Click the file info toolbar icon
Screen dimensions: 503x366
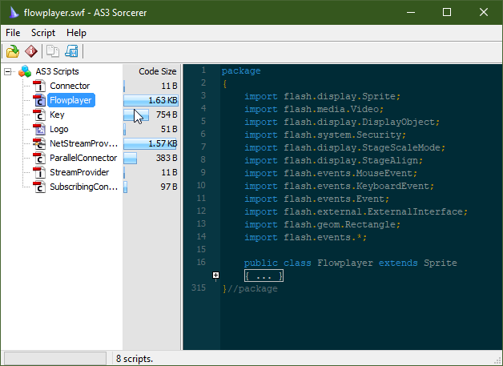(x=30, y=51)
